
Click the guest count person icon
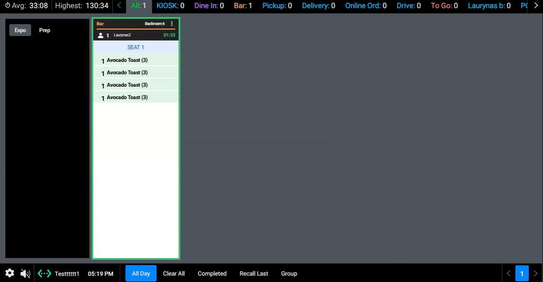tap(100, 35)
